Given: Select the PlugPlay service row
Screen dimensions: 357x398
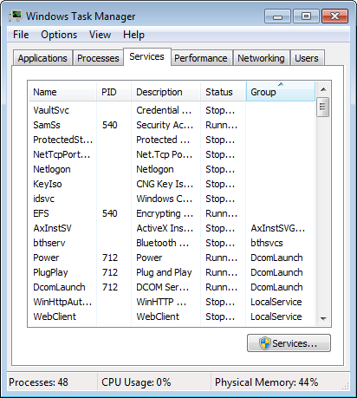Looking at the screenshot, I should 172,272.
